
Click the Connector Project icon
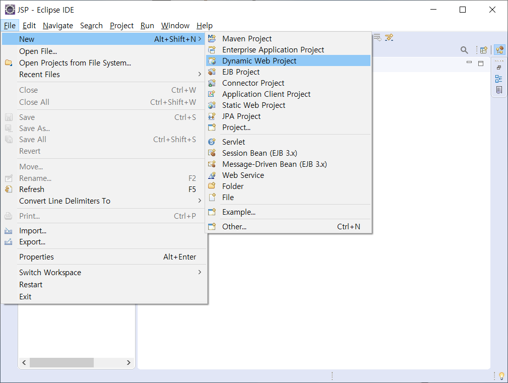coord(212,83)
